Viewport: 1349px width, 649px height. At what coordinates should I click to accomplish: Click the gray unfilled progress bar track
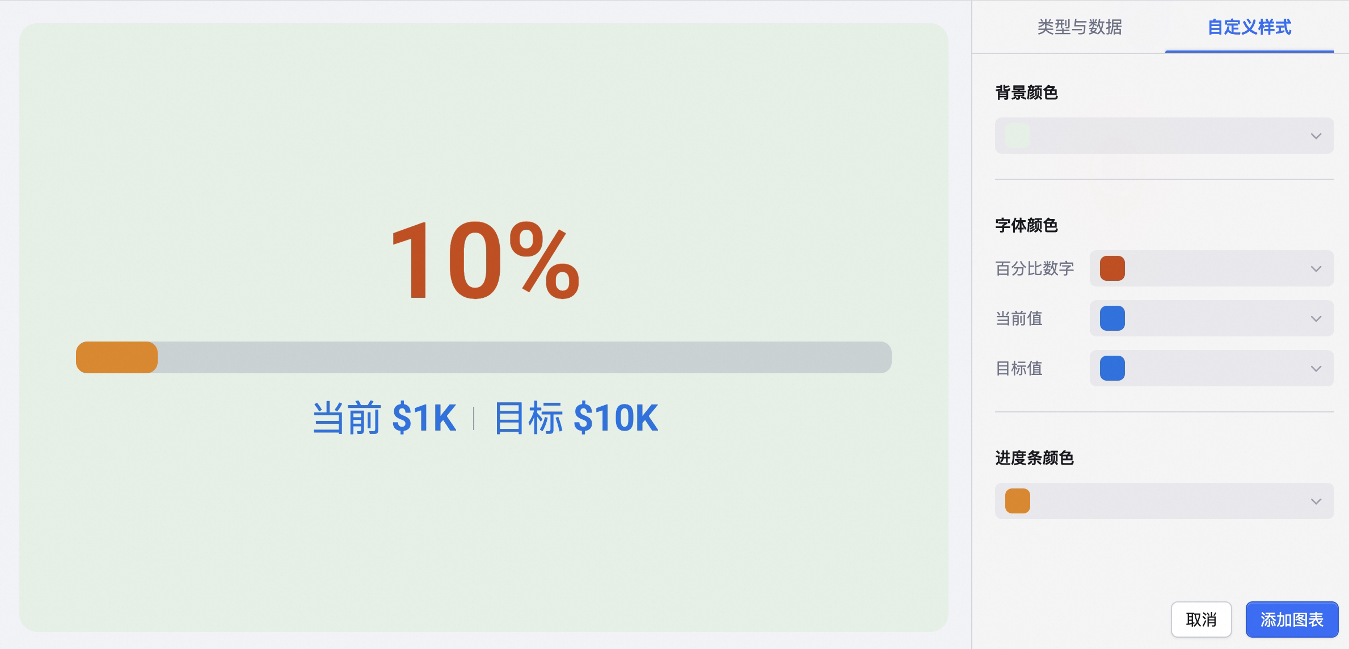coord(525,357)
